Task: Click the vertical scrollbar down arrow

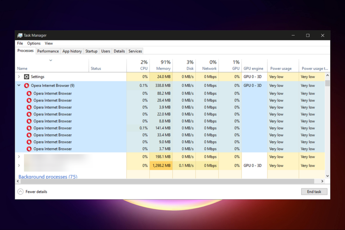Action: click(x=327, y=176)
